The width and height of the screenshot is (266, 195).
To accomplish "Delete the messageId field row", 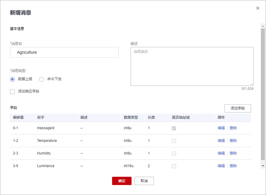I will pos(233,128).
